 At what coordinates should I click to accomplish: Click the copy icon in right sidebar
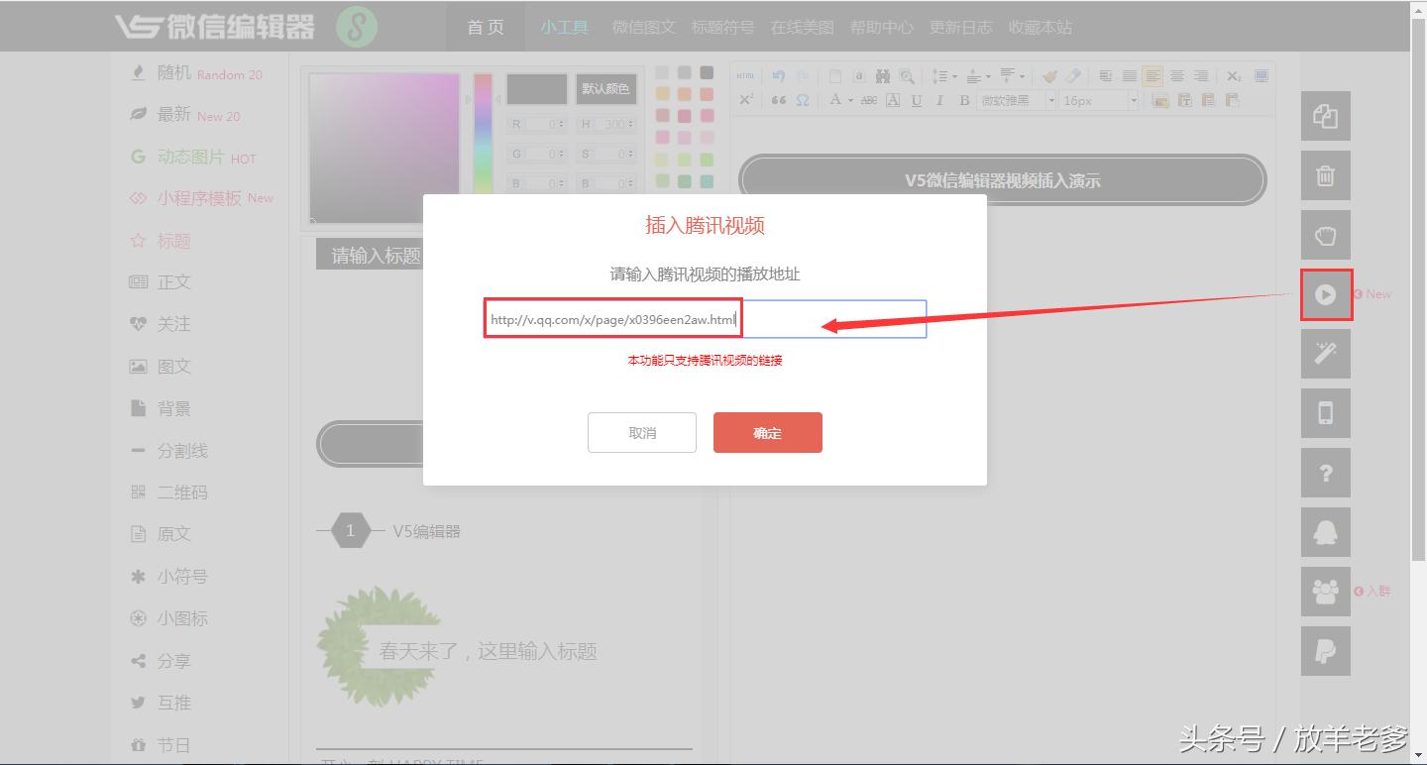(1326, 116)
